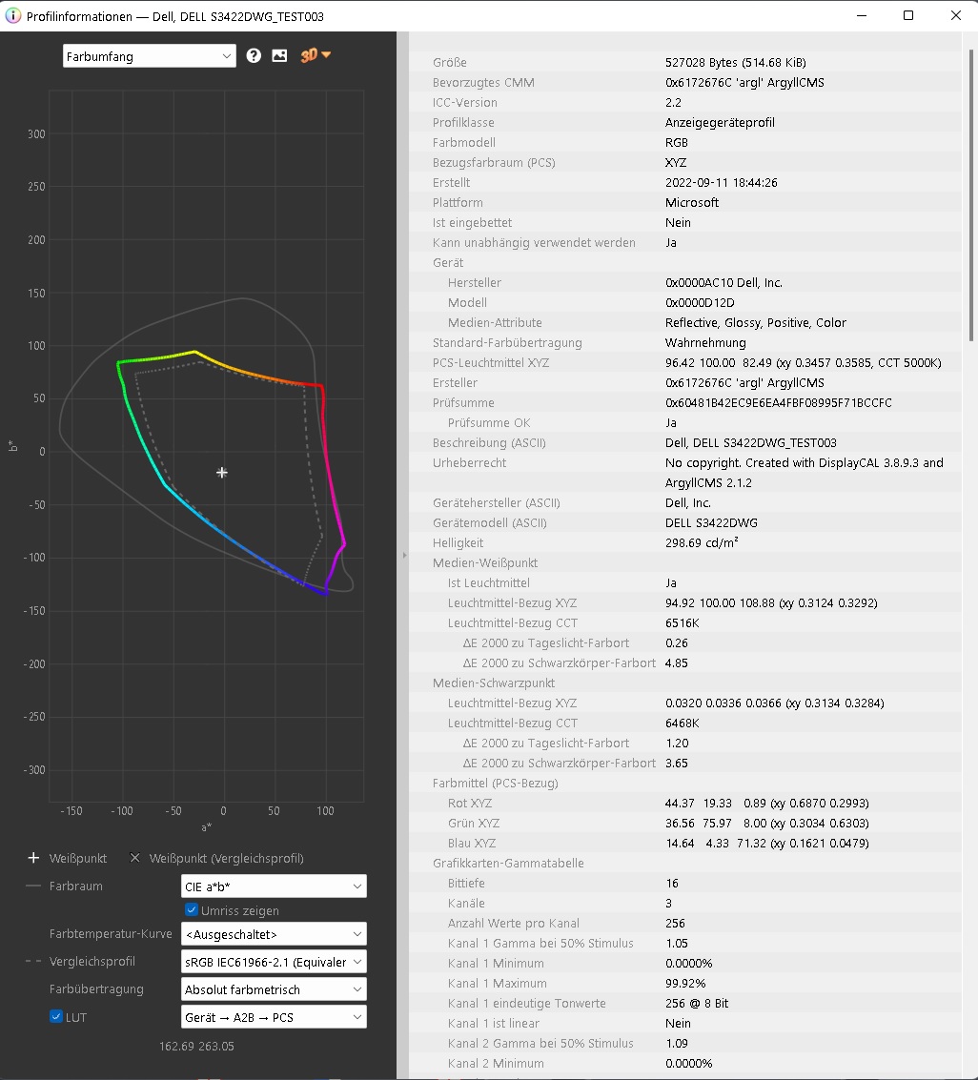
Task: Select the Erstellt date 2022-09-11 18:44:26
Action: [721, 182]
